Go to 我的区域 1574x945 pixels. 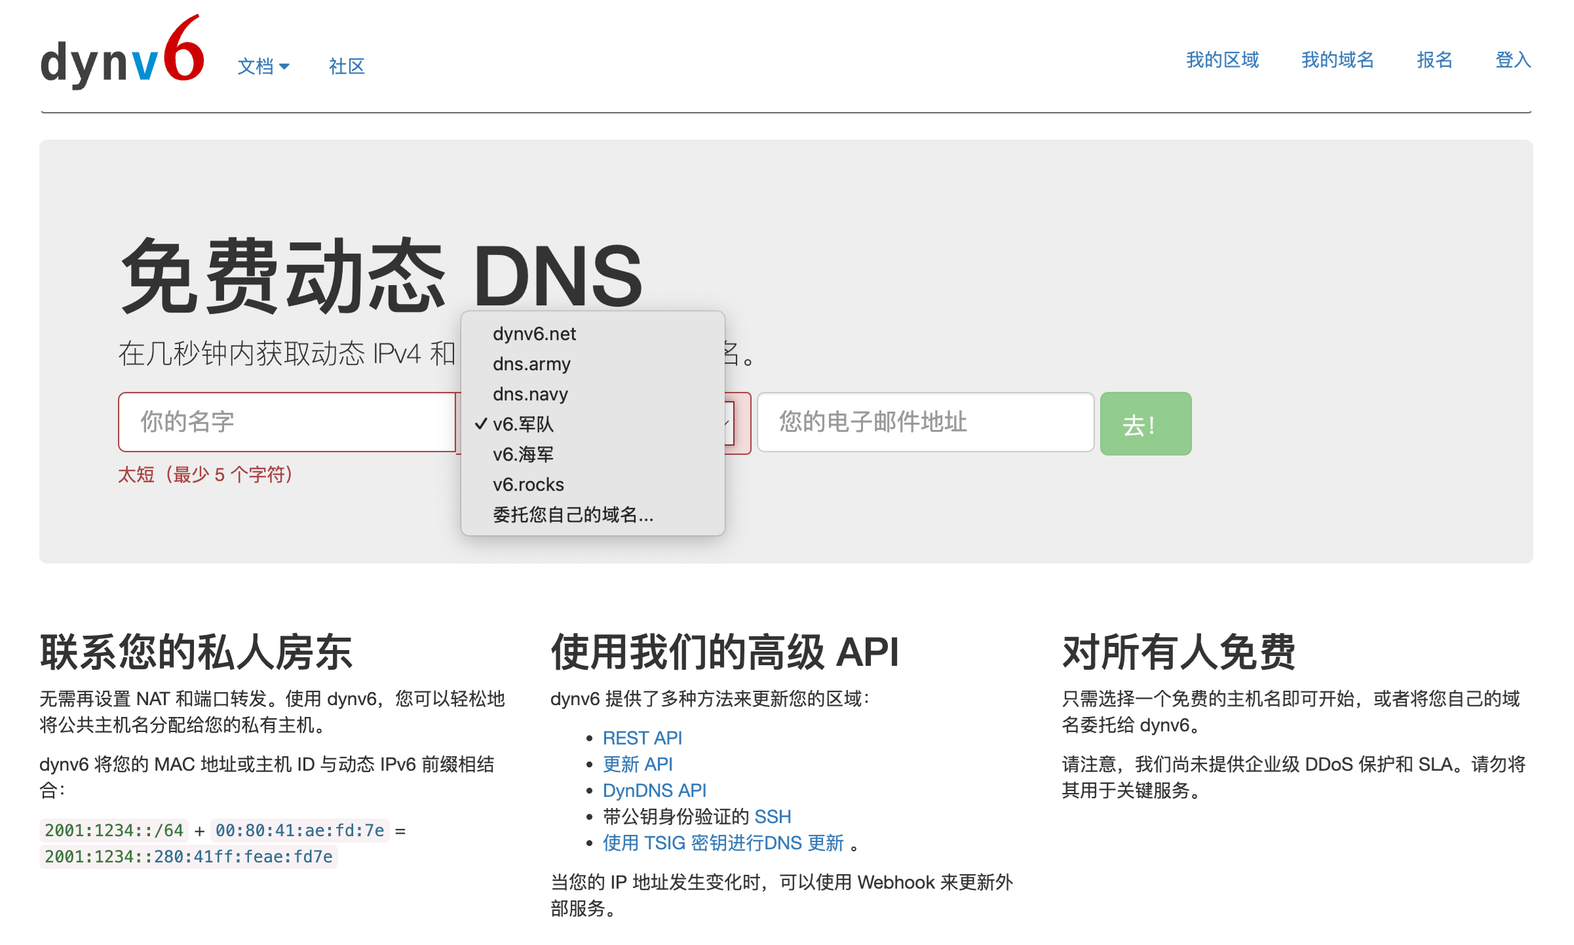1223,60
